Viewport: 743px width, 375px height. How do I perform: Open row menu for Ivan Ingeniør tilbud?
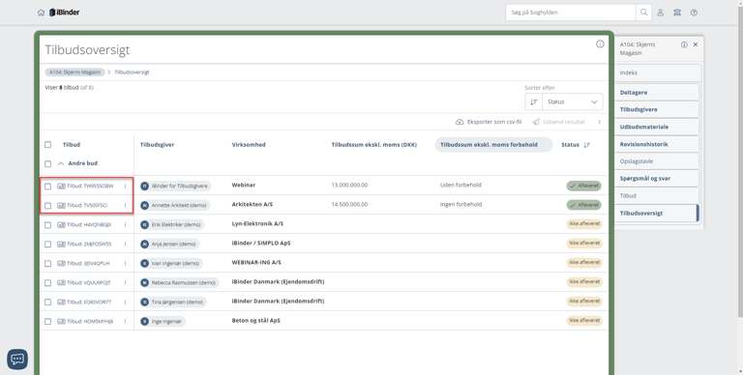tap(125, 263)
